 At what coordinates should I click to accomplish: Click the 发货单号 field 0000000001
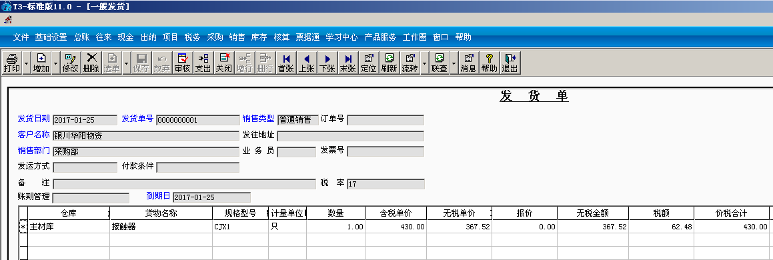coord(197,120)
